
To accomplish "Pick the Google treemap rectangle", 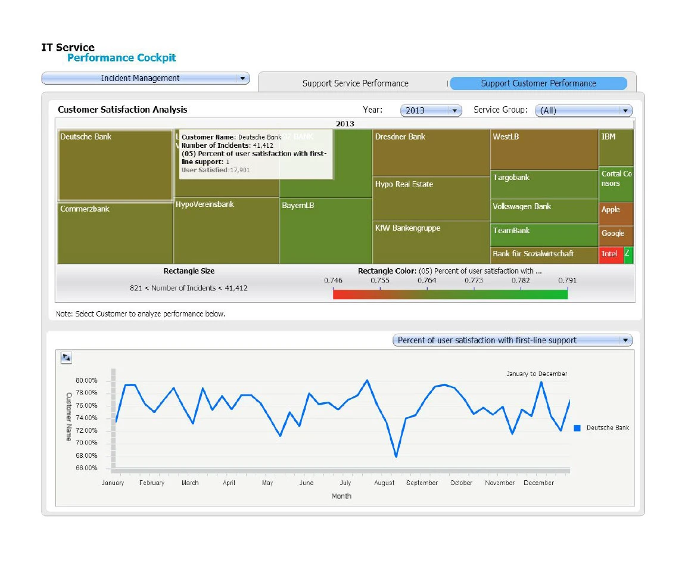I will (616, 236).
